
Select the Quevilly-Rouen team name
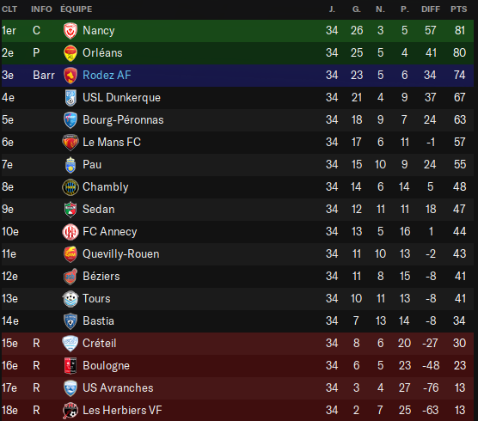point(121,254)
